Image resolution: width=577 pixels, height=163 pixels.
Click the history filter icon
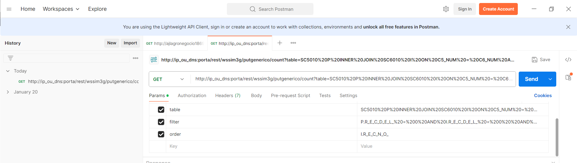11,58
